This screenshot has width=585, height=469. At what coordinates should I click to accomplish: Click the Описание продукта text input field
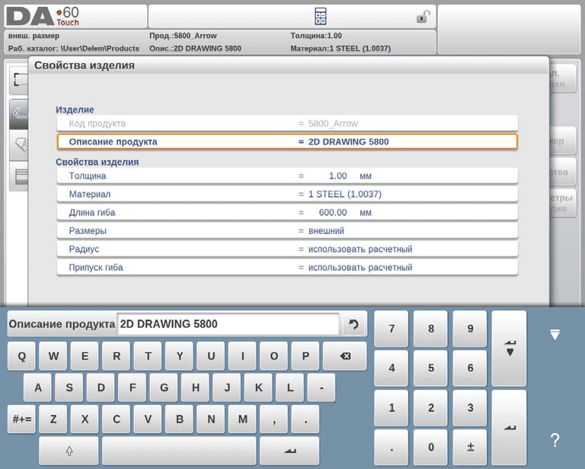[x=227, y=324]
